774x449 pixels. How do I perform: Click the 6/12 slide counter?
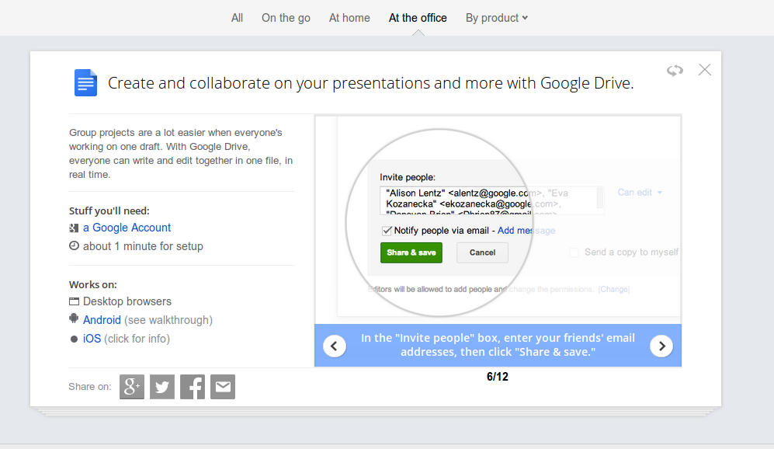[x=497, y=377]
